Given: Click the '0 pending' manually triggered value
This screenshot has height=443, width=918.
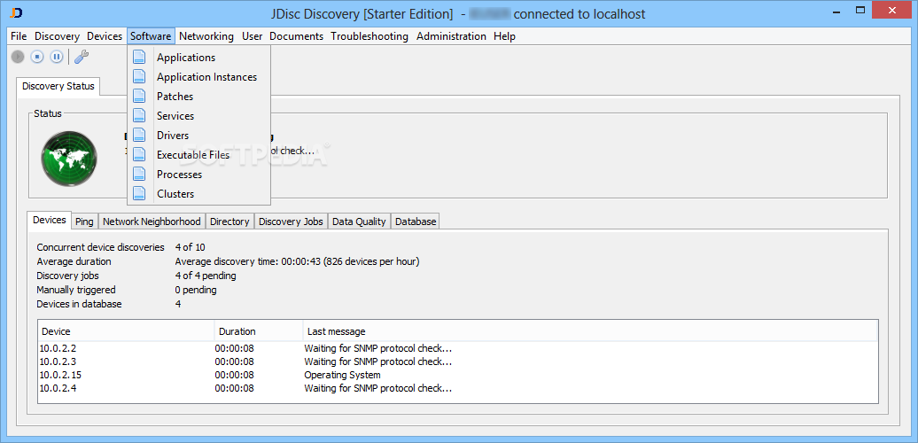Looking at the screenshot, I should [196, 290].
